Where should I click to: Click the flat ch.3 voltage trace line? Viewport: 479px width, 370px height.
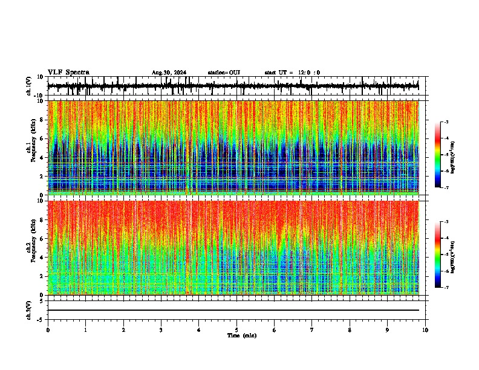233,310
